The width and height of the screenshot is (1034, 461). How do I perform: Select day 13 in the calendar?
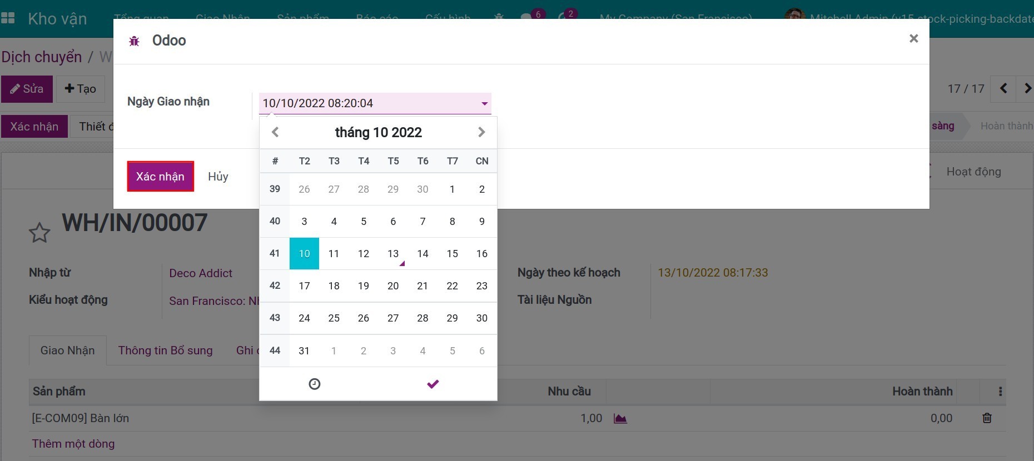(x=393, y=254)
